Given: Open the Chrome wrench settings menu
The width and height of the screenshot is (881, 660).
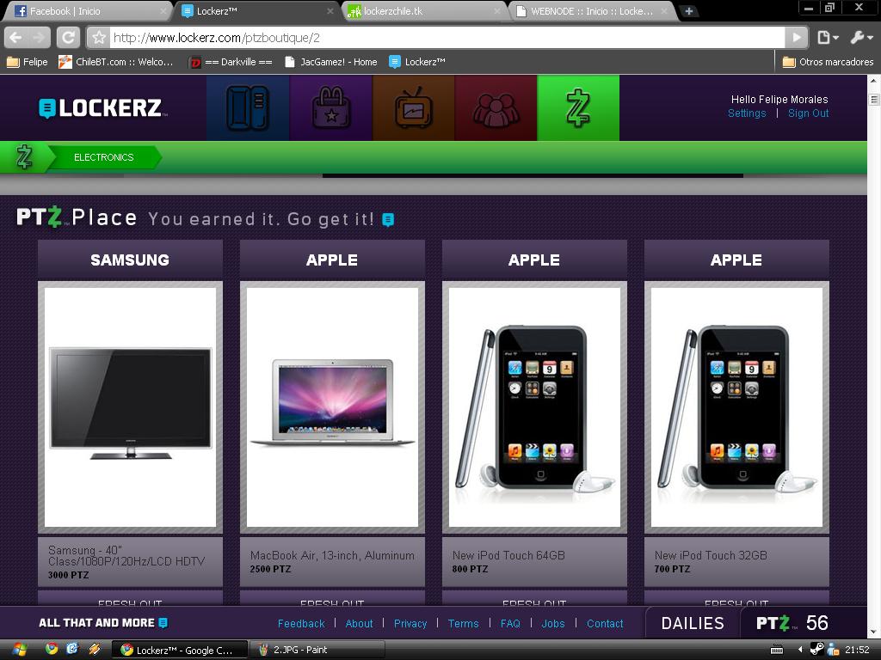Looking at the screenshot, I should point(861,37).
